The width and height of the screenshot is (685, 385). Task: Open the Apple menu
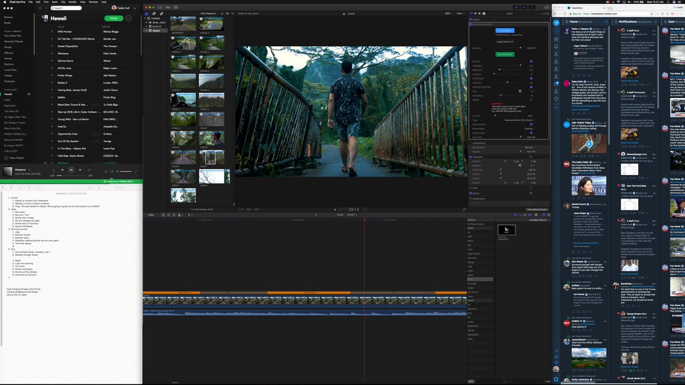5,2
